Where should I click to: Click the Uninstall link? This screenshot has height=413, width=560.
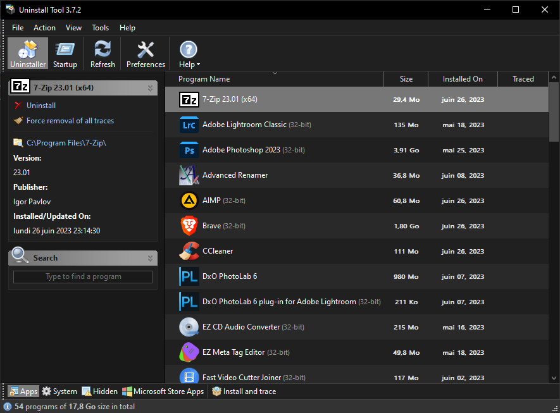(x=41, y=106)
